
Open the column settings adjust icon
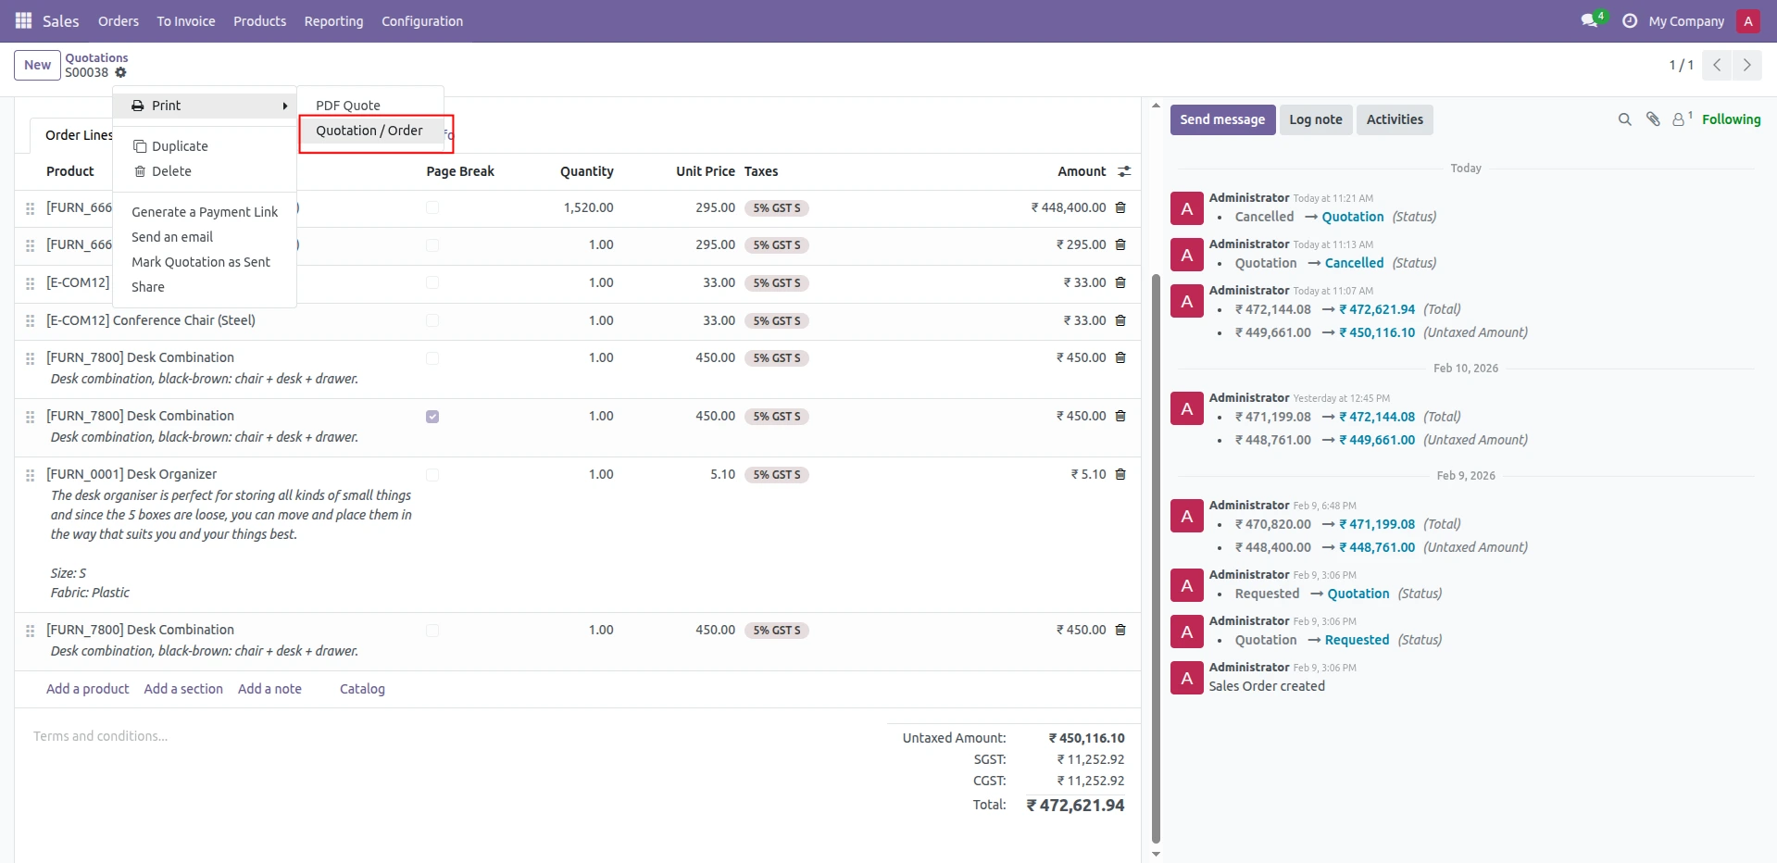(x=1124, y=171)
